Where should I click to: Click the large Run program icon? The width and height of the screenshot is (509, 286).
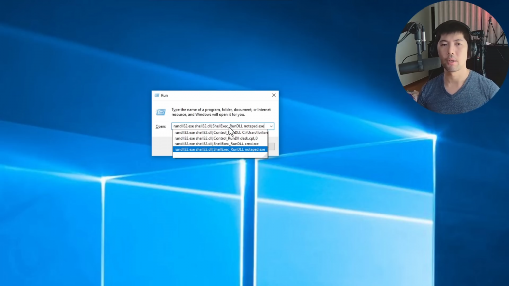(x=161, y=112)
